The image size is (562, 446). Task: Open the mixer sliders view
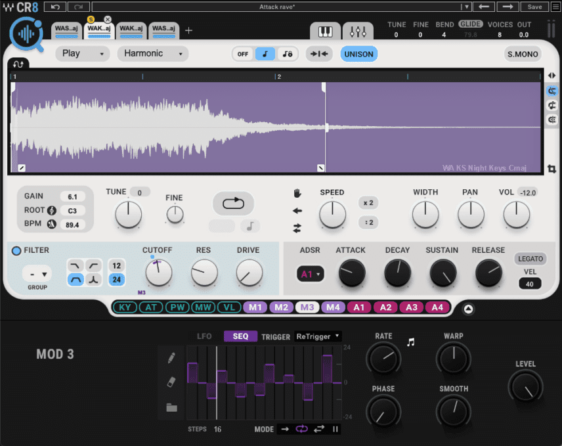pos(358,32)
